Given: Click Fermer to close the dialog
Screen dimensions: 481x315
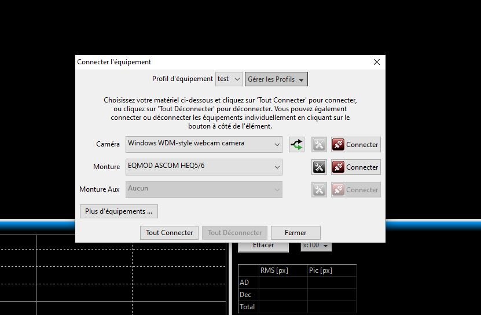Looking at the screenshot, I should click(x=295, y=233).
